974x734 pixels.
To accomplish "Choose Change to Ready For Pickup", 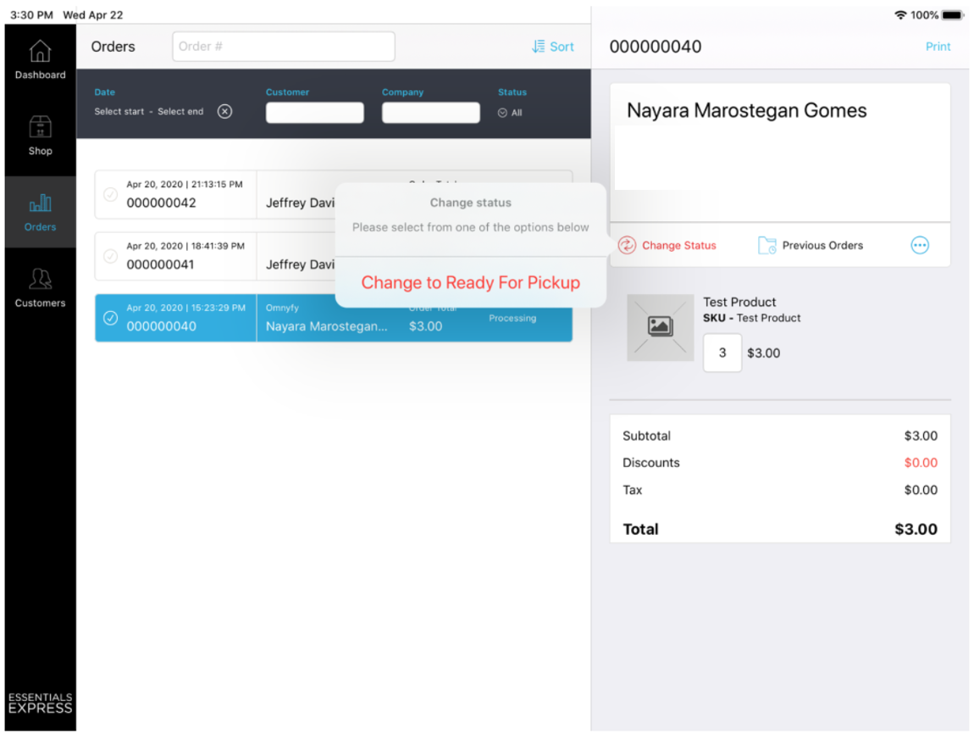I will [x=470, y=283].
